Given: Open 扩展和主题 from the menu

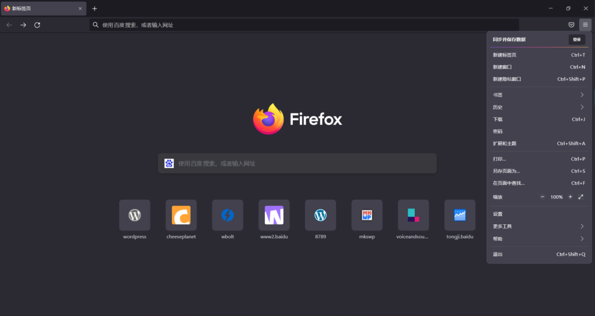Looking at the screenshot, I should point(539,143).
